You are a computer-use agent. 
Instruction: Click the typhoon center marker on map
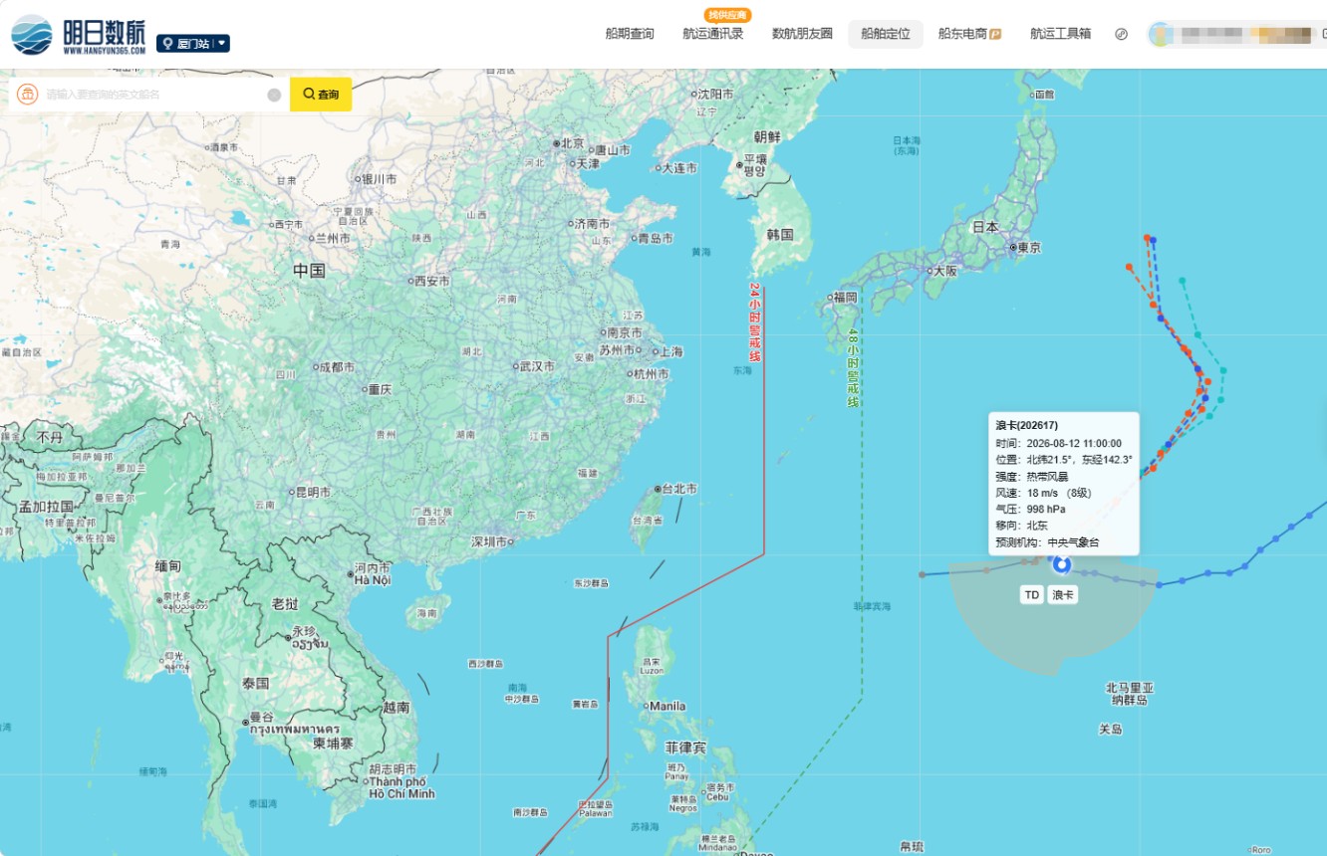pos(1062,564)
